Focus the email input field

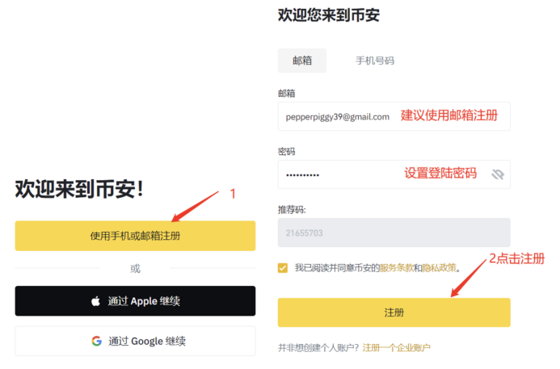tap(394, 116)
